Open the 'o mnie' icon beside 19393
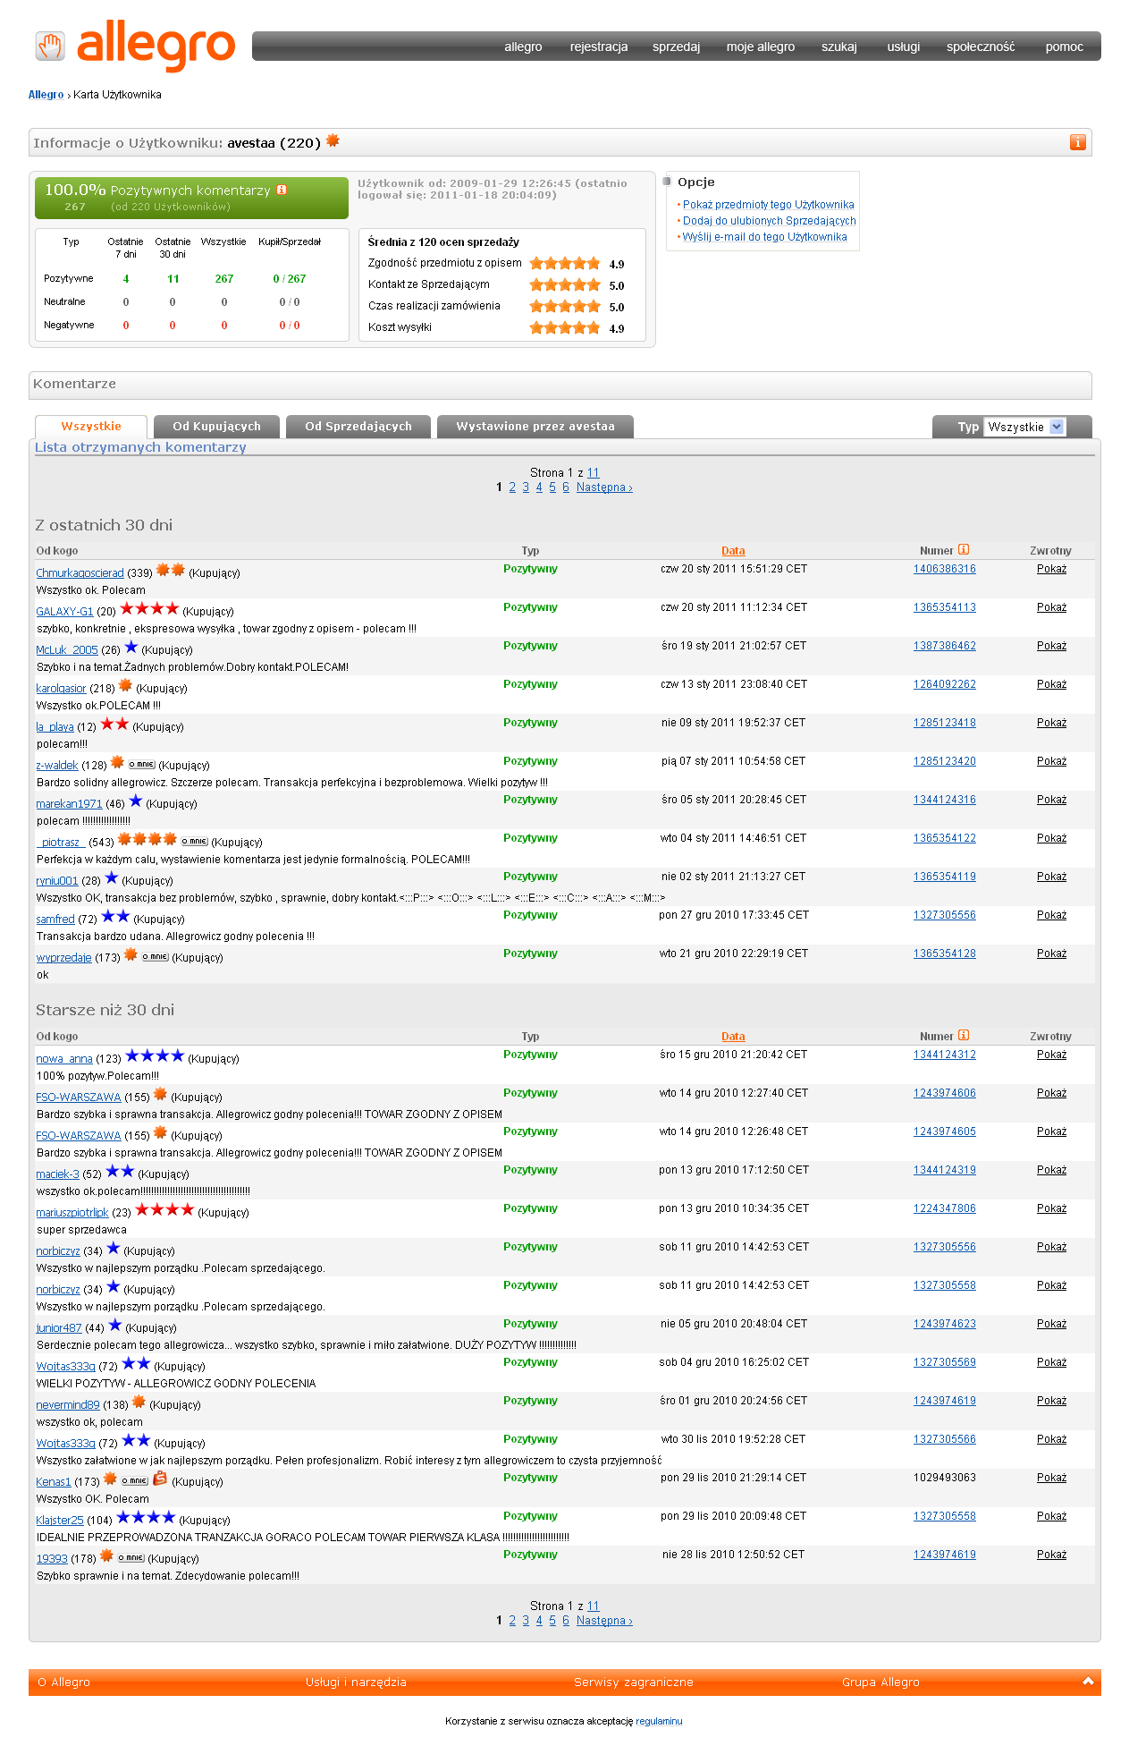Viewport: 1129px width, 1746px height. (x=131, y=1558)
